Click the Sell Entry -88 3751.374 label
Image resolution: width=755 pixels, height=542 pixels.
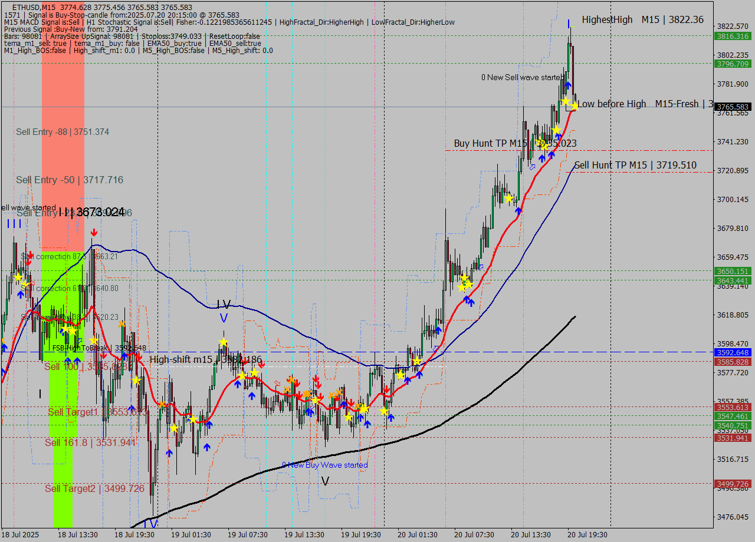point(63,132)
